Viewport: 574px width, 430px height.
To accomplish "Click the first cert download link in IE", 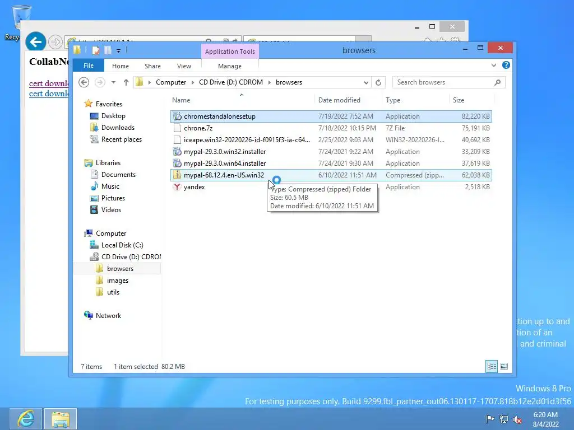I will tap(49, 83).
